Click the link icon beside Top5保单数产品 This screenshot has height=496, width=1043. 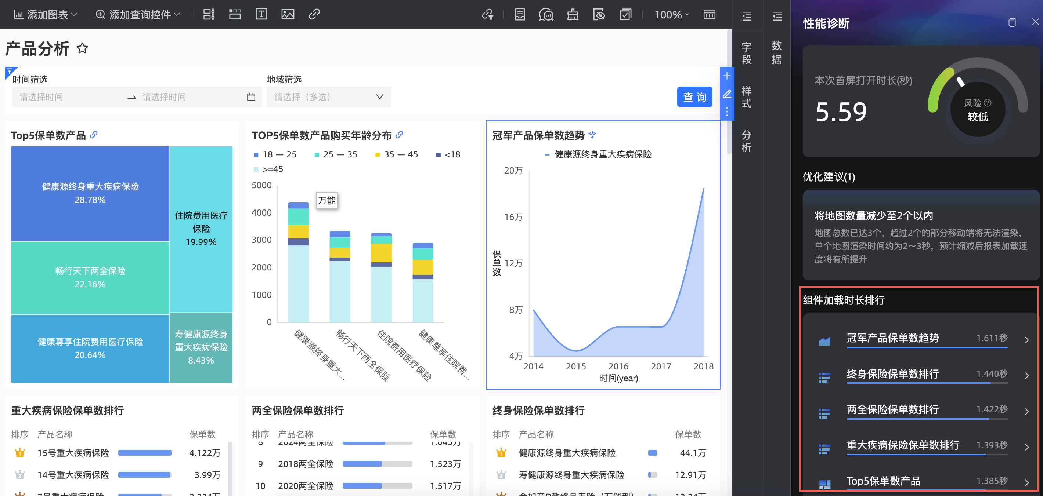coord(94,135)
